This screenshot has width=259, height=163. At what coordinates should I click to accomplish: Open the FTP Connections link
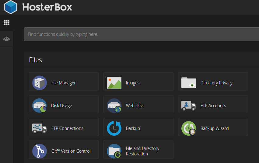[x=67, y=128]
